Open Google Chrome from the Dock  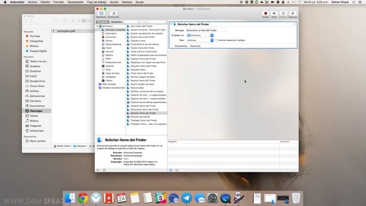click(83, 199)
